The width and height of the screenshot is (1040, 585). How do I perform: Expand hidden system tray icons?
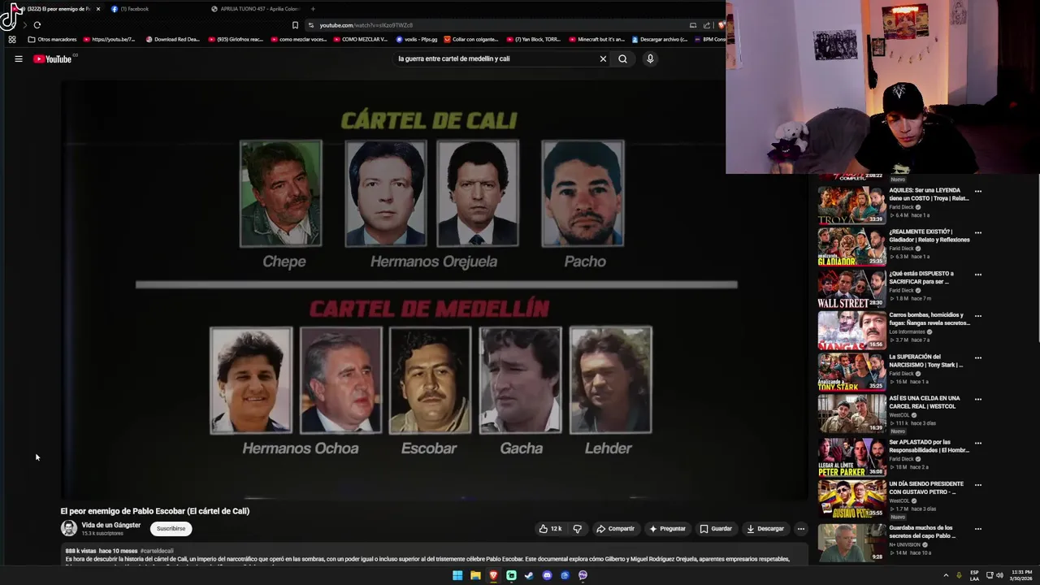click(946, 575)
